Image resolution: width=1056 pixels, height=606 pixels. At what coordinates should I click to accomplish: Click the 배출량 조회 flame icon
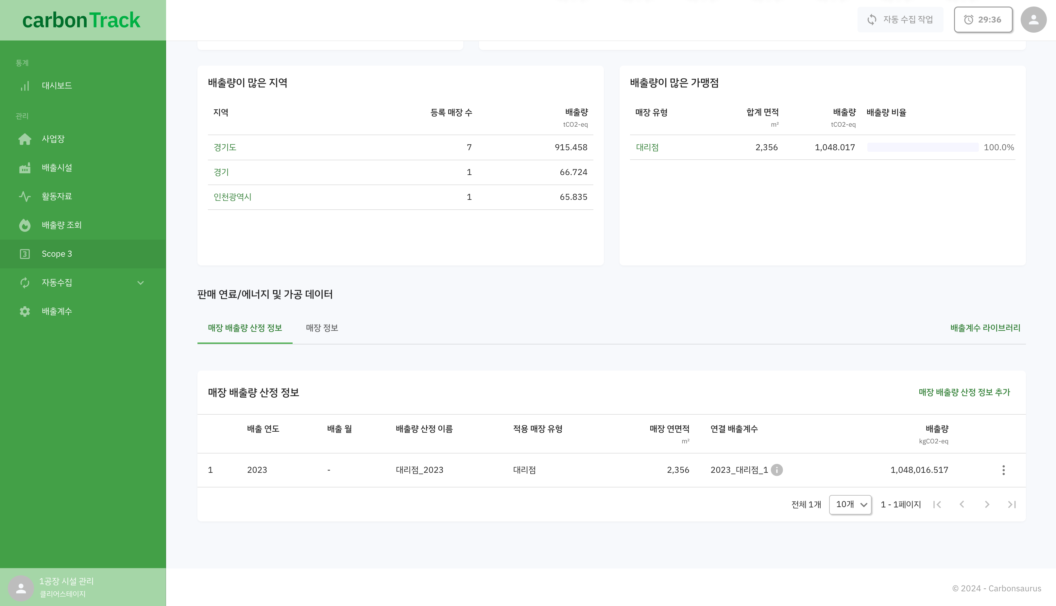click(x=25, y=225)
